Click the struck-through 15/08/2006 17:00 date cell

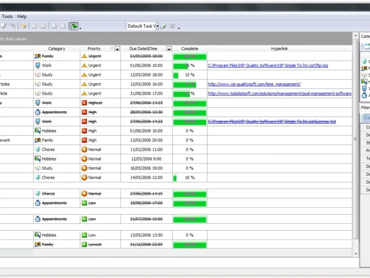(146, 203)
